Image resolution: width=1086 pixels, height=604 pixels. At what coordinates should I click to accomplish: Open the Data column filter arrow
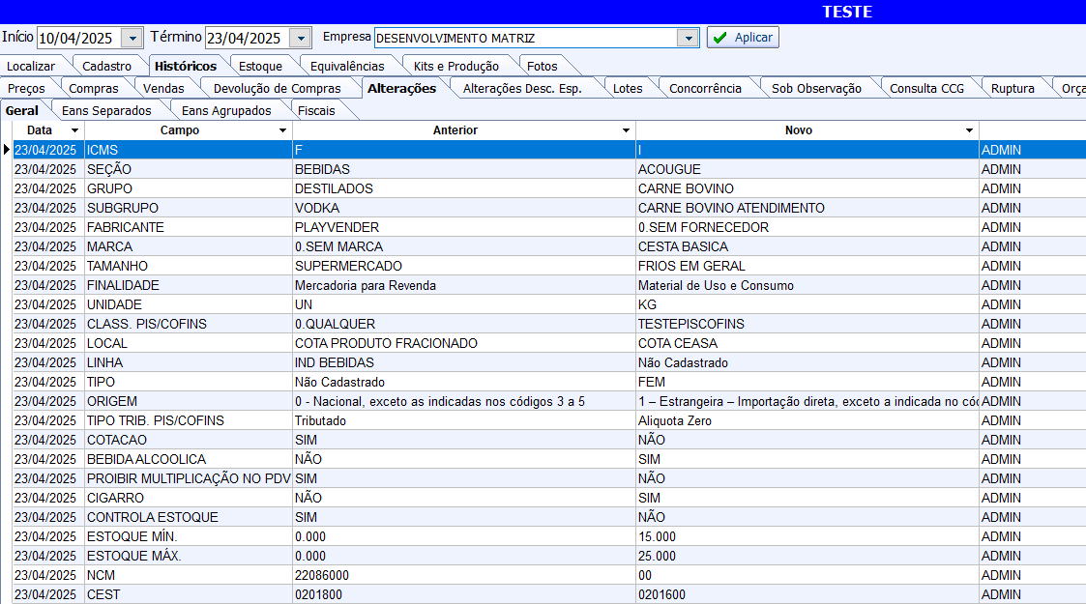click(74, 130)
